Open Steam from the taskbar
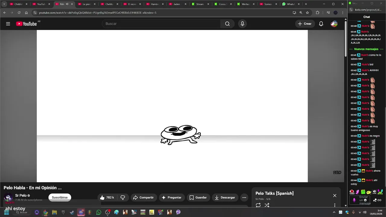The image size is (386, 217). click(72, 212)
